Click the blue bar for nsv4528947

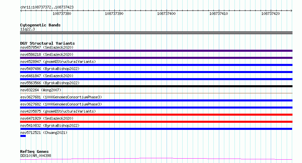(156, 65)
